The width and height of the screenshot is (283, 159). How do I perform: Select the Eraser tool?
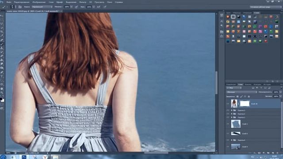point(2,56)
